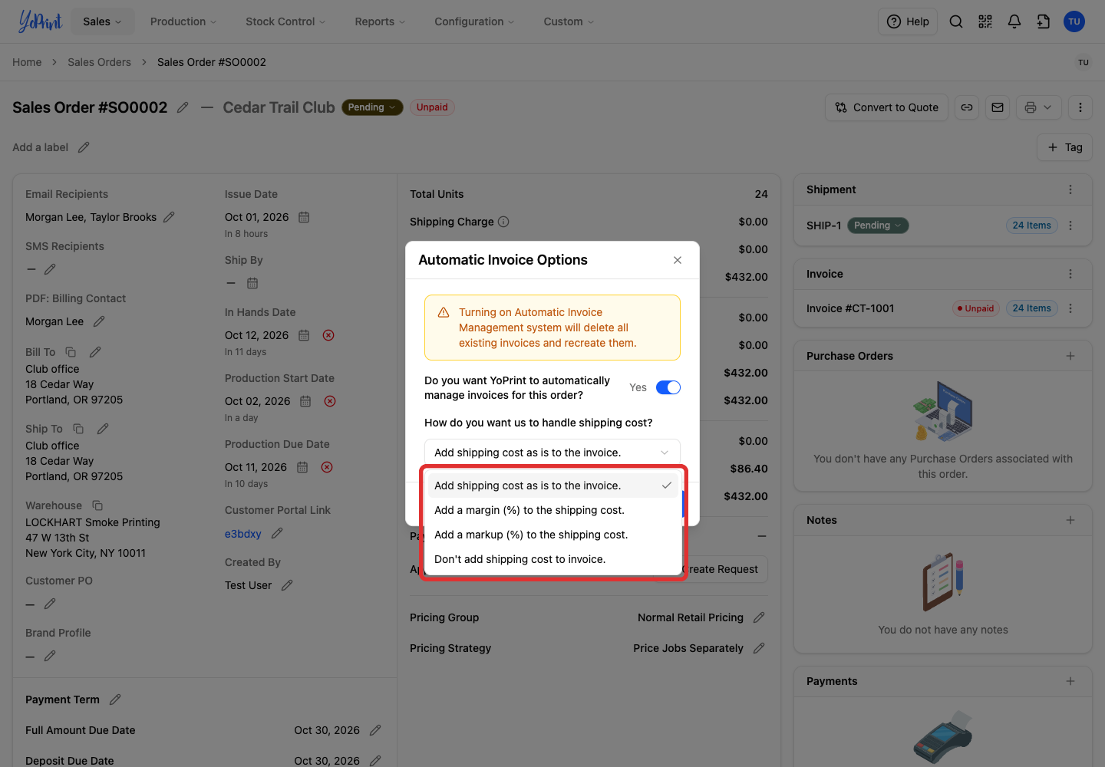
Task: Open the shipping cost handling dropdown
Action: [552, 453]
